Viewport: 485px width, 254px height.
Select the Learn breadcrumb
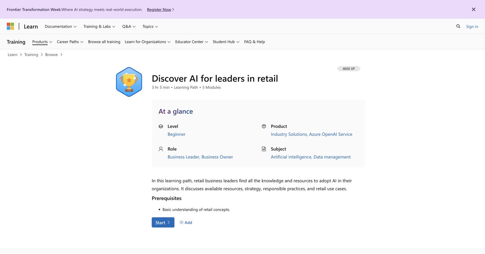click(x=13, y=55)
